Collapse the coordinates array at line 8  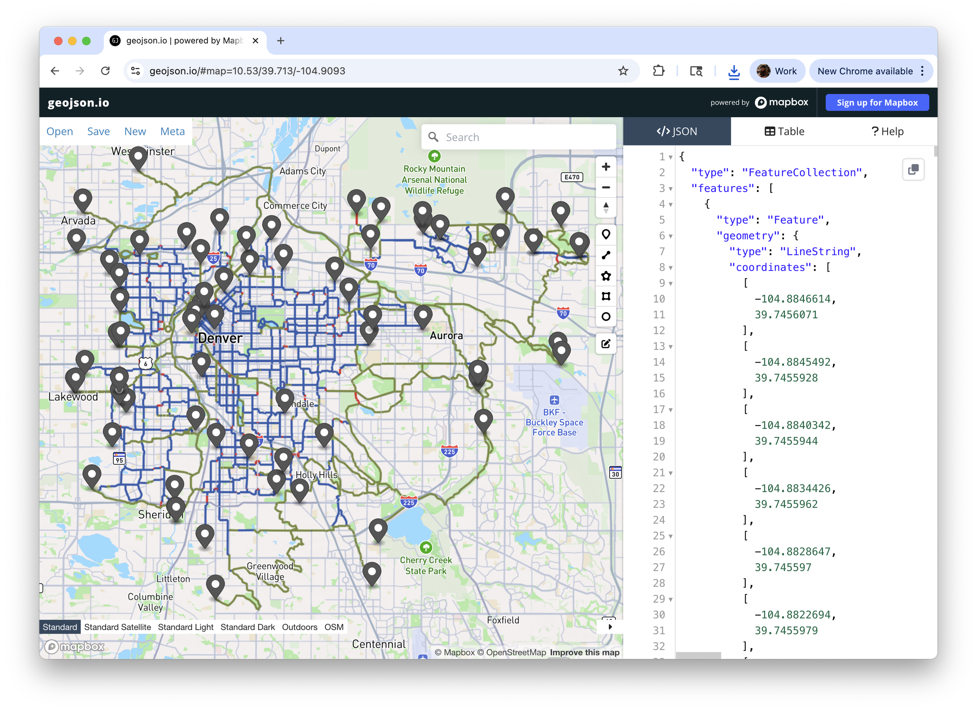(671, 268)
